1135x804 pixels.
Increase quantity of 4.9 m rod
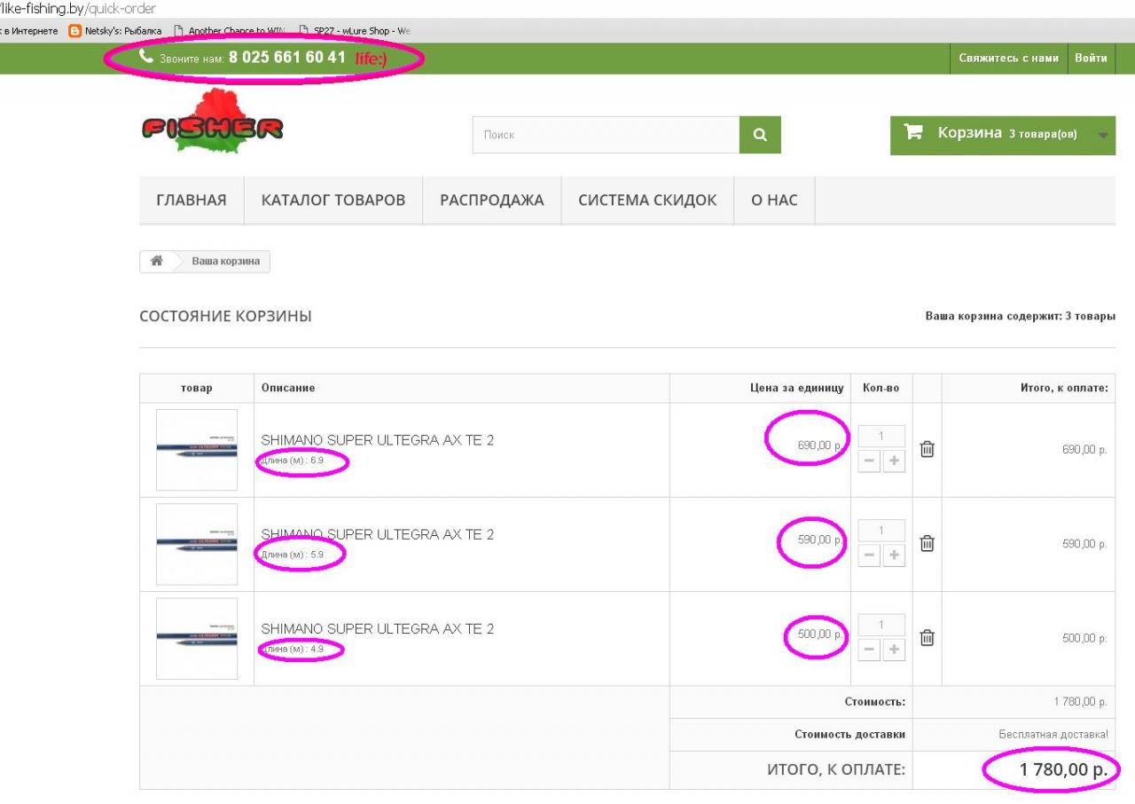894,650
